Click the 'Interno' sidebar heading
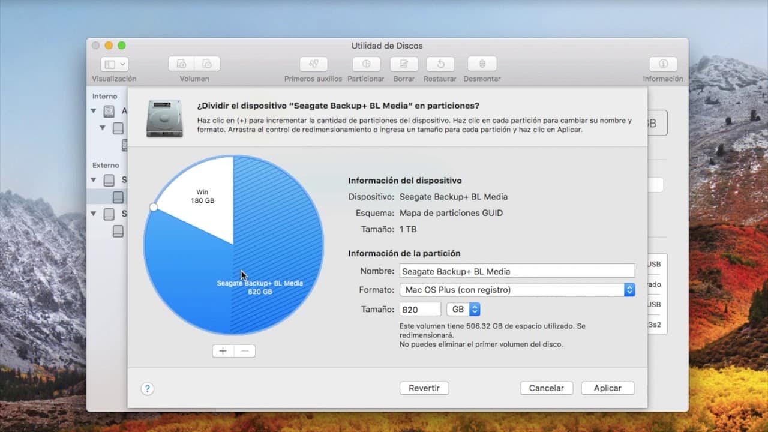 click(x=105, y=97)
